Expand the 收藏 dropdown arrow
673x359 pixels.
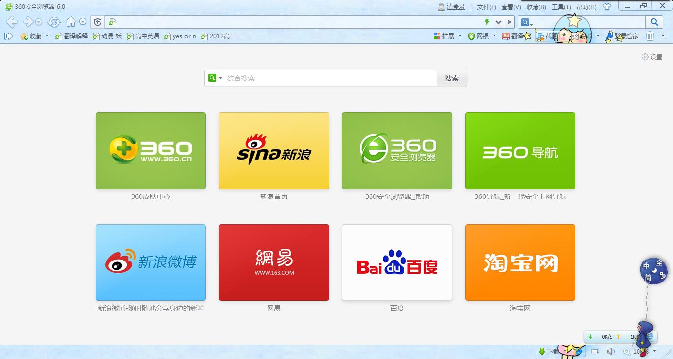pyautogui.click(x=47, y=36)
